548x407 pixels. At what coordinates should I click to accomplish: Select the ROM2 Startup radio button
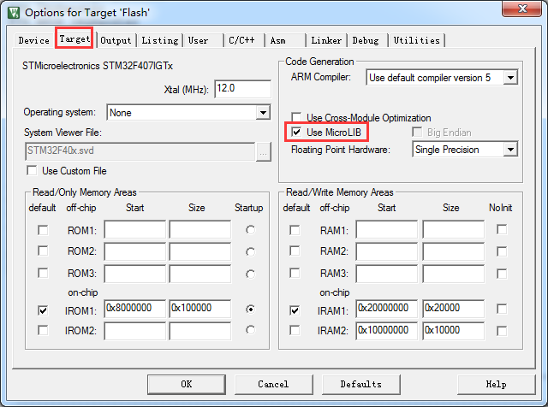250,251
